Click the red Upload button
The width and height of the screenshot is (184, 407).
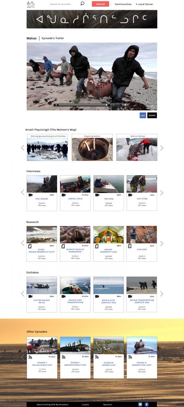tap(100, 4)
